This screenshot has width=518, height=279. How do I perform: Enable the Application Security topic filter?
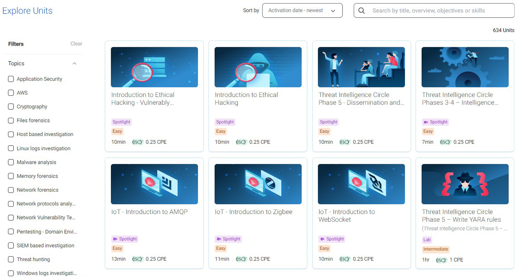(x=11, y=79)
